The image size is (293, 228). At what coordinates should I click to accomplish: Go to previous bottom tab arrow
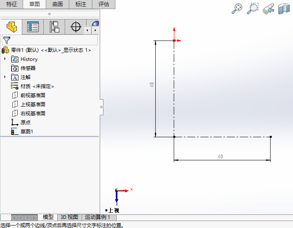point(21,218)
